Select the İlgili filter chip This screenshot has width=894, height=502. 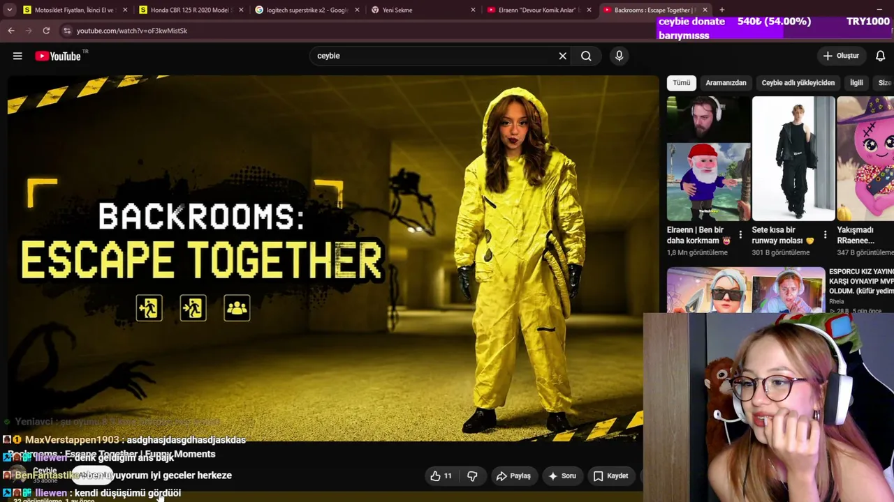point(856,83)
